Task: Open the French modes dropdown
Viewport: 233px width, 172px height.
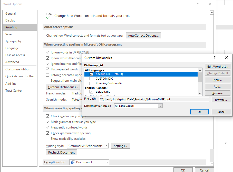Action: [x=76, y=93]
